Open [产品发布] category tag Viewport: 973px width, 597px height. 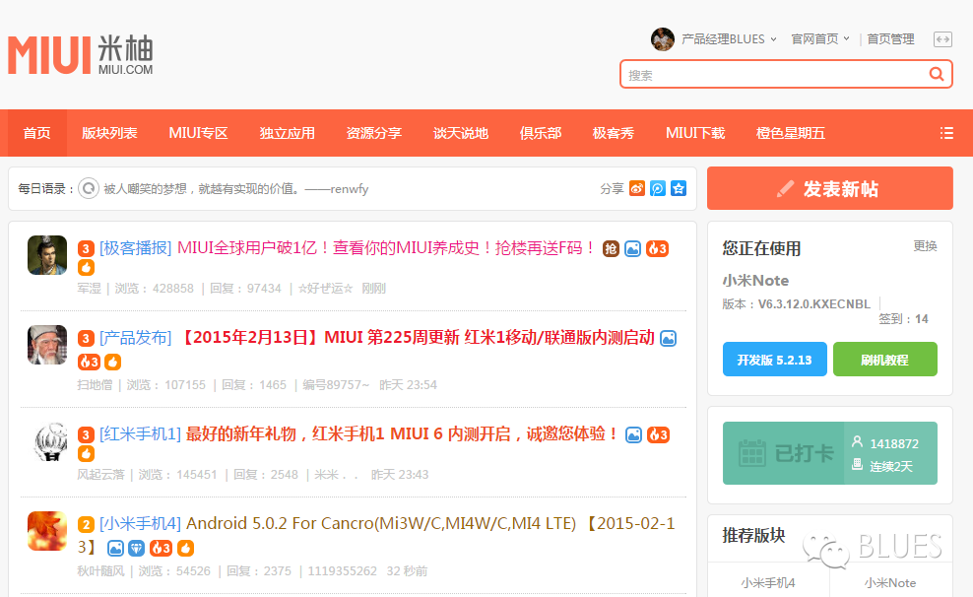[x=135, y=338]
